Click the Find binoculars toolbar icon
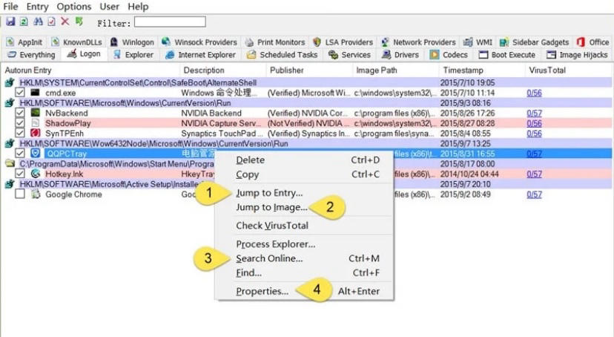The height and width of the screenshot is (337, 614). 37,22
